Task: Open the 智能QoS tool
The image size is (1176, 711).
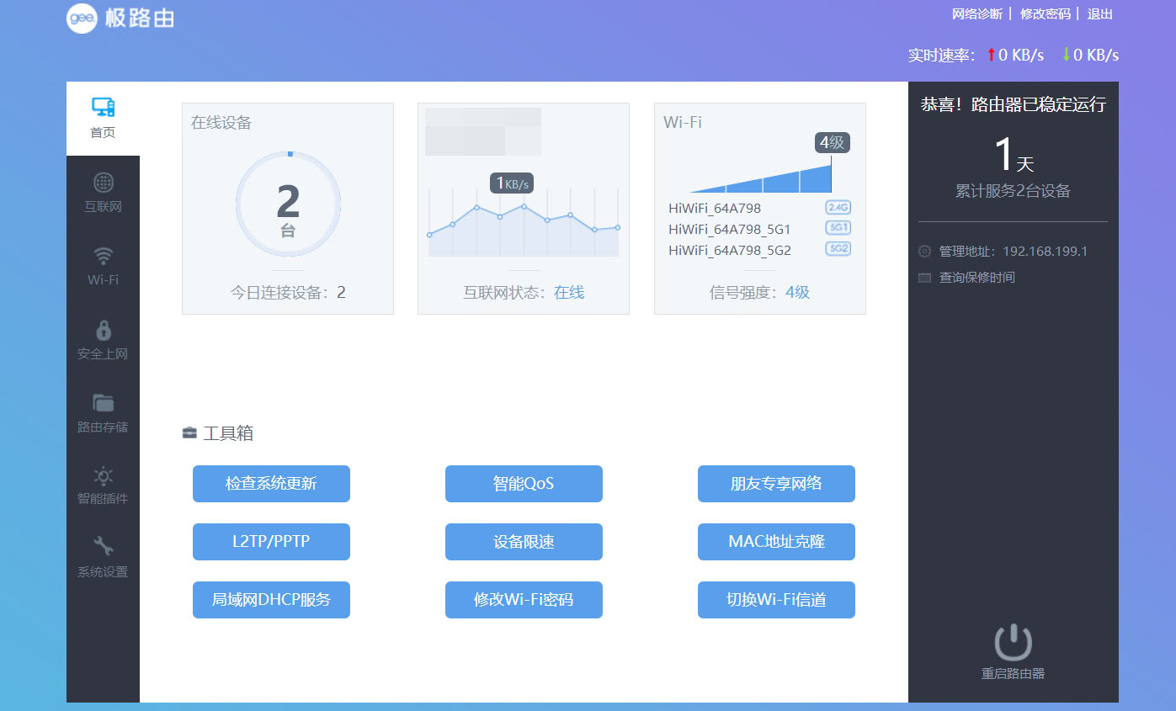Action: 524,484
